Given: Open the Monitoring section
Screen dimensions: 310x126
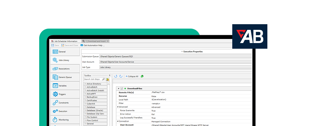Looking at the screenshot, I should (65, 120).
